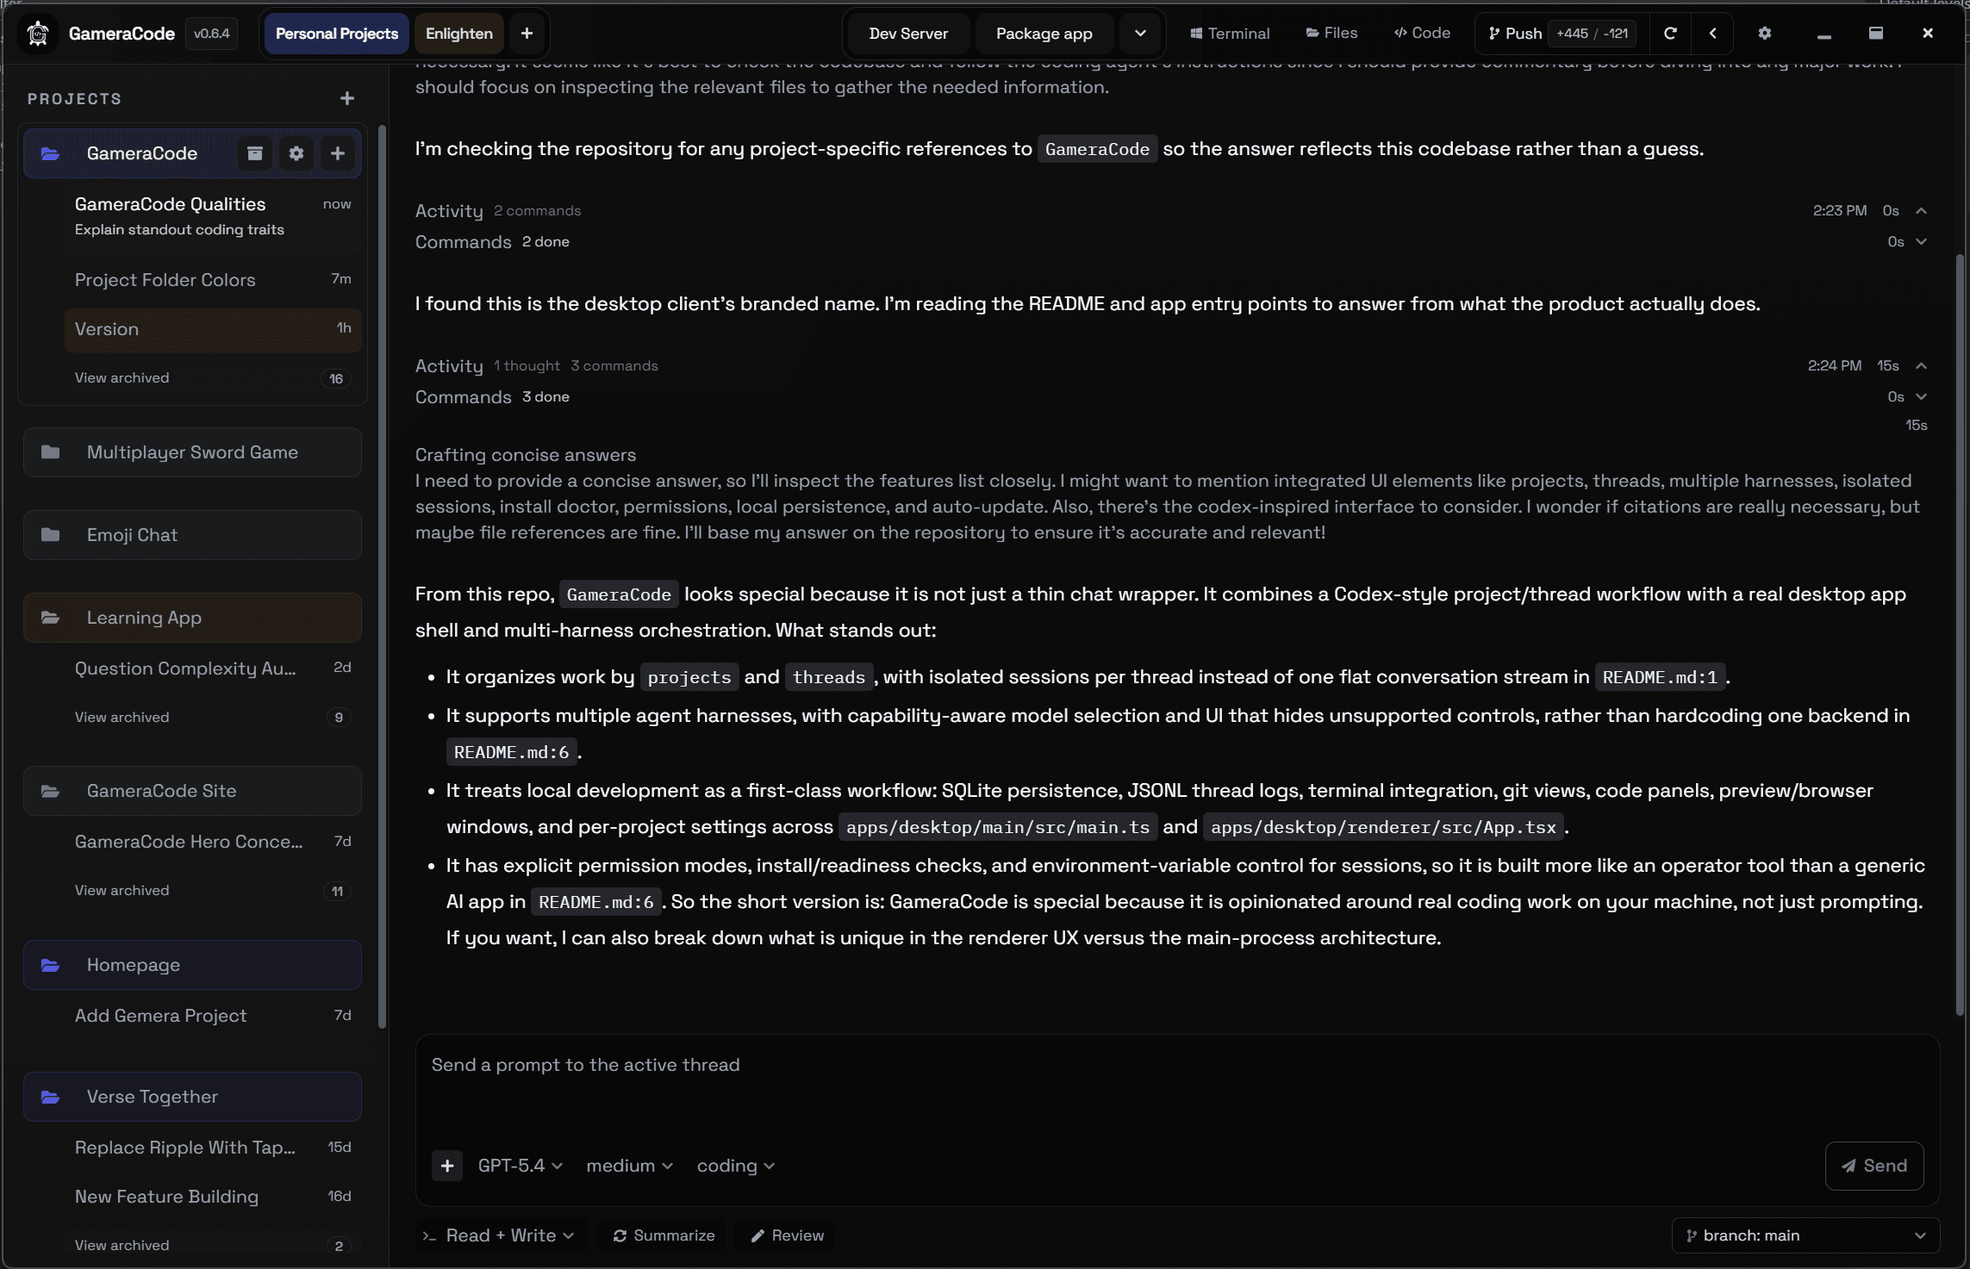Click the Verse Together folder icon

pos(51,1097)
